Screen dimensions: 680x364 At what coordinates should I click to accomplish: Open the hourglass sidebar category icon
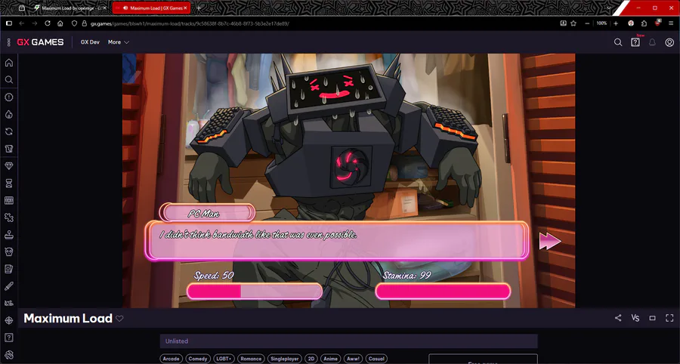[x=8, y=184]
